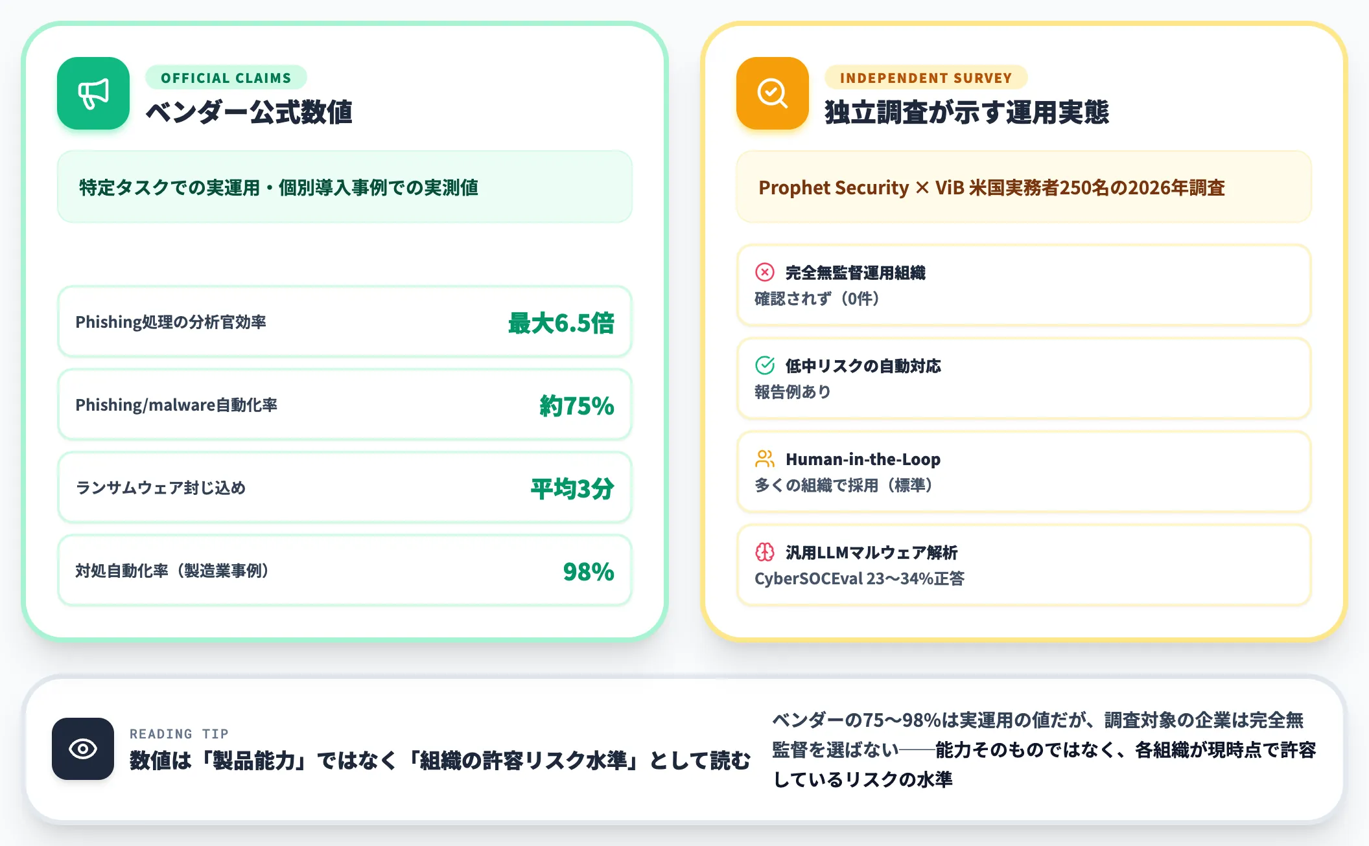Viewport: 1369px width, 846px height.
Task: Select the OFFICIAL CLAIMS badge
Action: (226, 78)
